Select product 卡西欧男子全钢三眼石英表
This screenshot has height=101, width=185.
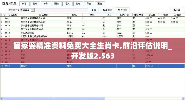(34, 36)
